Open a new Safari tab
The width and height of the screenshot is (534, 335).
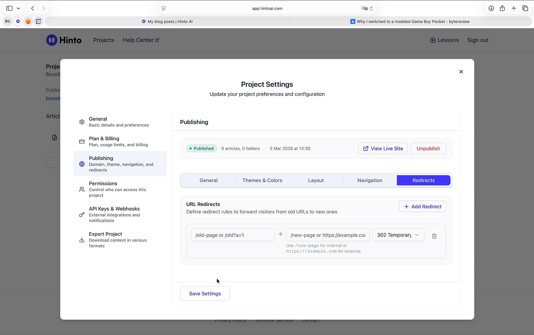point(514,8)
